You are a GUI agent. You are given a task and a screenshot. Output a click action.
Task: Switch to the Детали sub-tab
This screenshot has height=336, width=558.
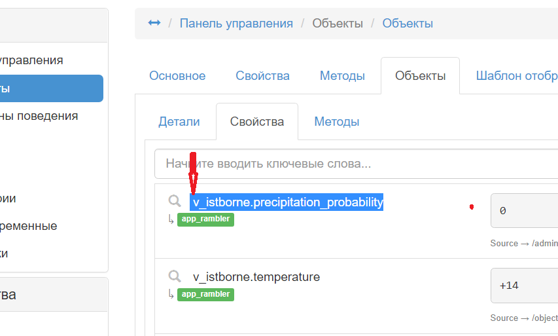pos(179,122)
